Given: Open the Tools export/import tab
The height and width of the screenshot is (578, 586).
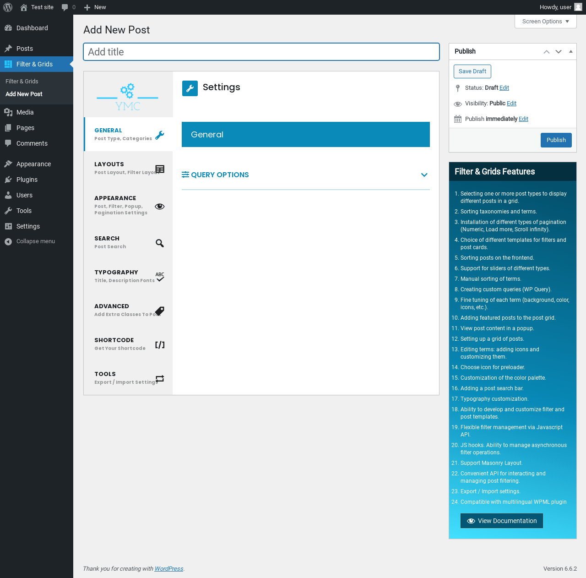Looking at the screenshot, I should point(128,378).
